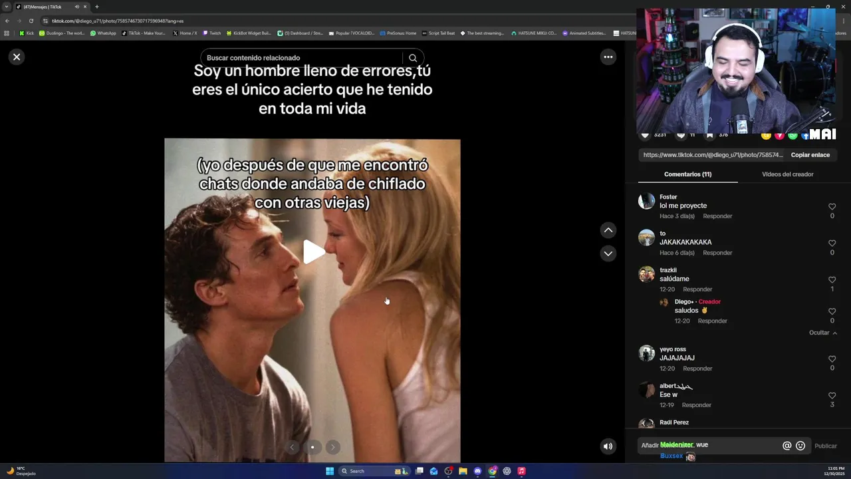Collapse replies with Ocultar
Viewport: 851px width, 479px height.
[823, 333]
